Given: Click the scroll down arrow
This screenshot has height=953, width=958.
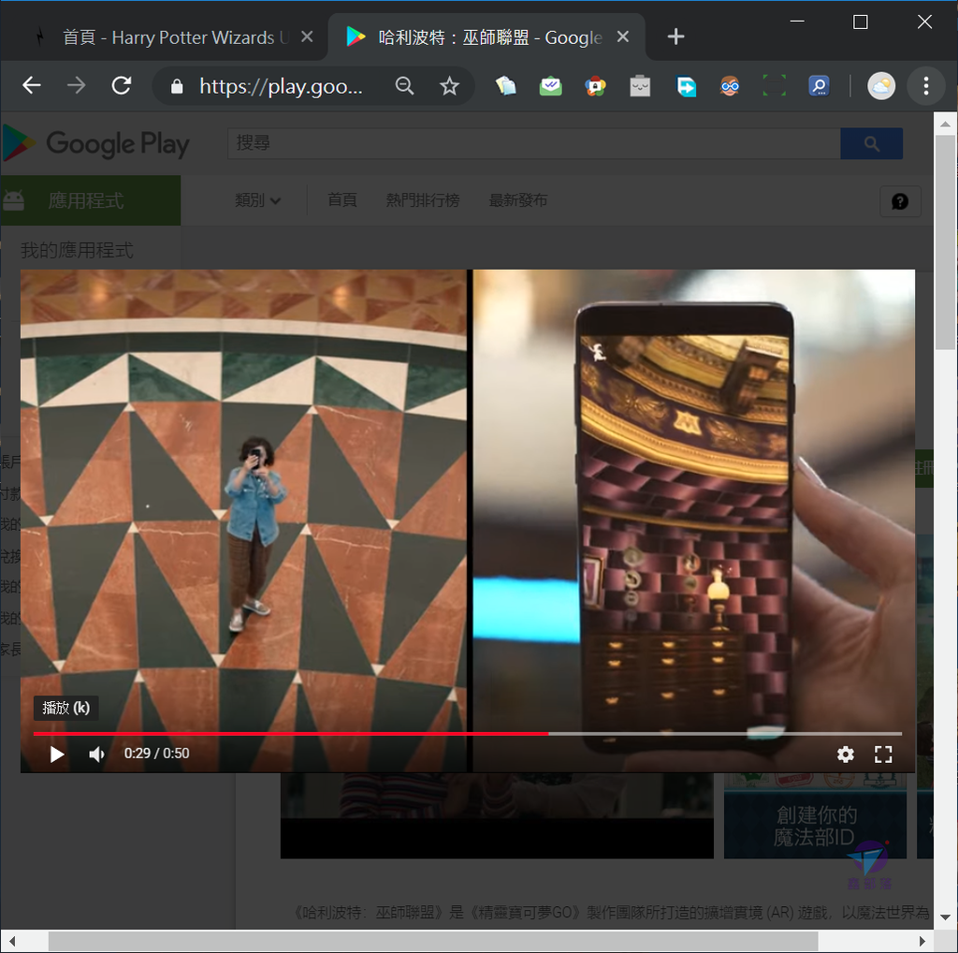Looking at the screenshot, I should 945,916.
